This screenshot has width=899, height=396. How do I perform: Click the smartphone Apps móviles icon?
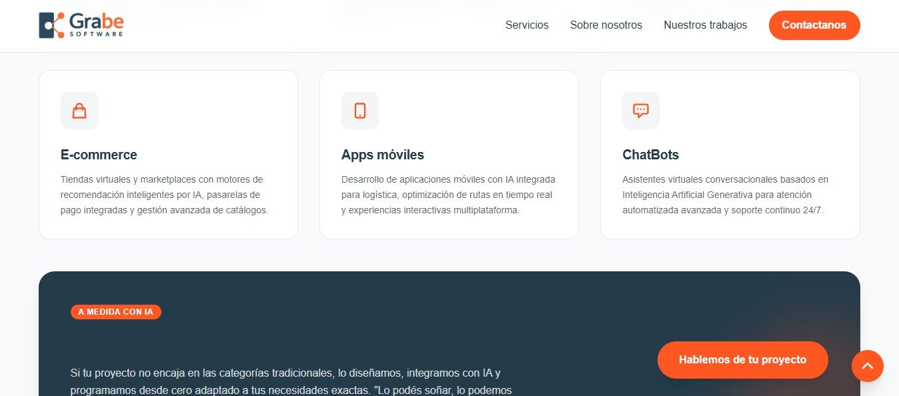click(x=360, y=111)
